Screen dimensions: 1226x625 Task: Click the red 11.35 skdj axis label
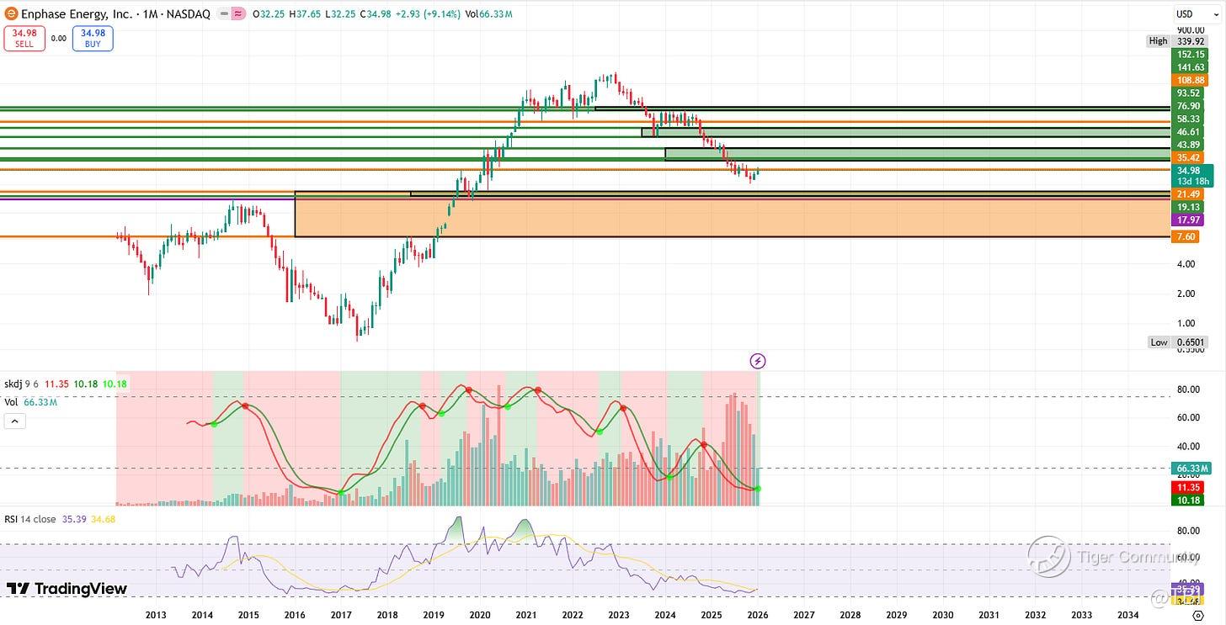[x=1189, y=487]
